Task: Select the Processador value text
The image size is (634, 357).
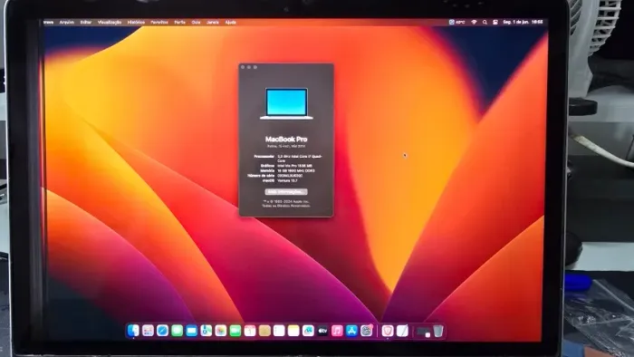Action: point(300,158)
